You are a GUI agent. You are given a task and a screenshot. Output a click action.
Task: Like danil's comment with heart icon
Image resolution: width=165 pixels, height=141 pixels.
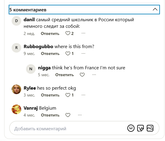[x=68, y=33]
